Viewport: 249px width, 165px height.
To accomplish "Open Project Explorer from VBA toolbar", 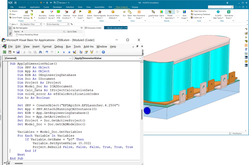I will tap(81, 52).
